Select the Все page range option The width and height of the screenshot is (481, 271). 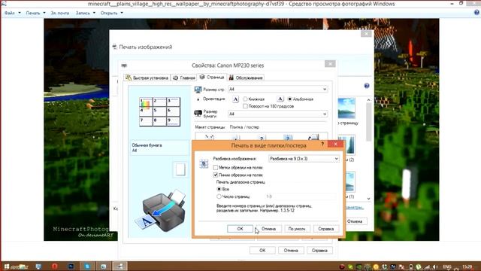(x=219, y=189)
